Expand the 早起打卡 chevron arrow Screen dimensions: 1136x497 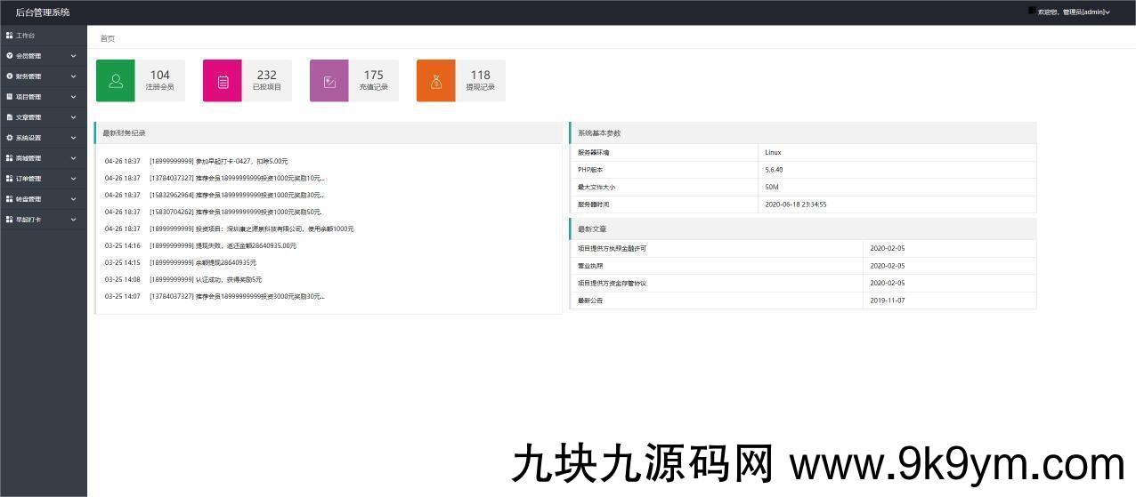(x=74, y=220)
